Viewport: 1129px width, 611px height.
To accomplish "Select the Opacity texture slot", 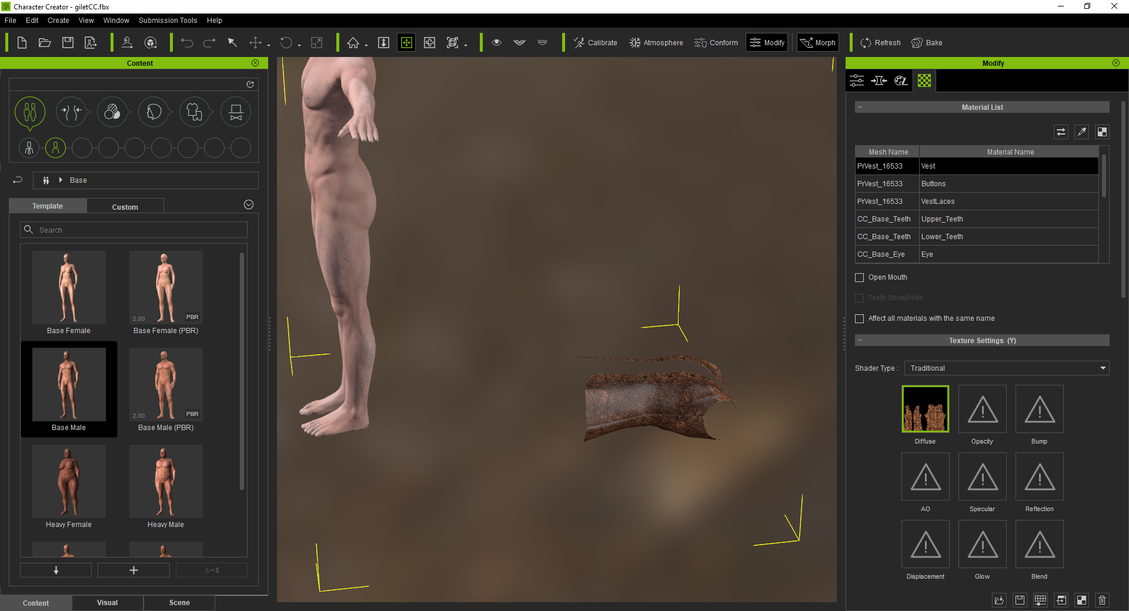I will tap(982, 409).
